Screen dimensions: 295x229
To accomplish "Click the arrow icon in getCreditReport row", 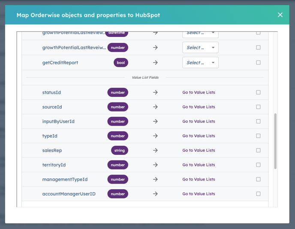I will (x=155, y=63).
